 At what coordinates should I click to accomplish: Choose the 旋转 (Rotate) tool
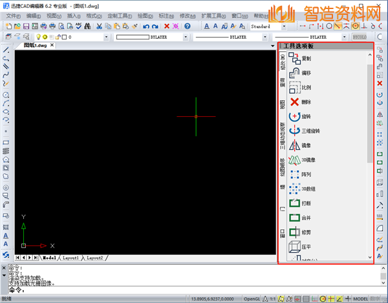click(x=295, y=116)
